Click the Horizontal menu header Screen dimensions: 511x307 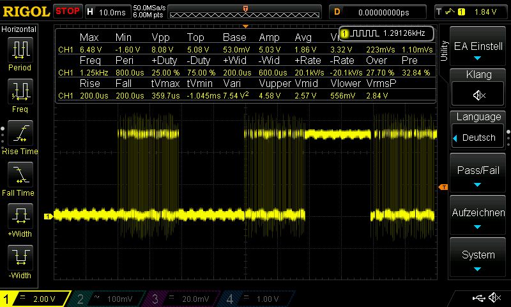tap(19, 29)
